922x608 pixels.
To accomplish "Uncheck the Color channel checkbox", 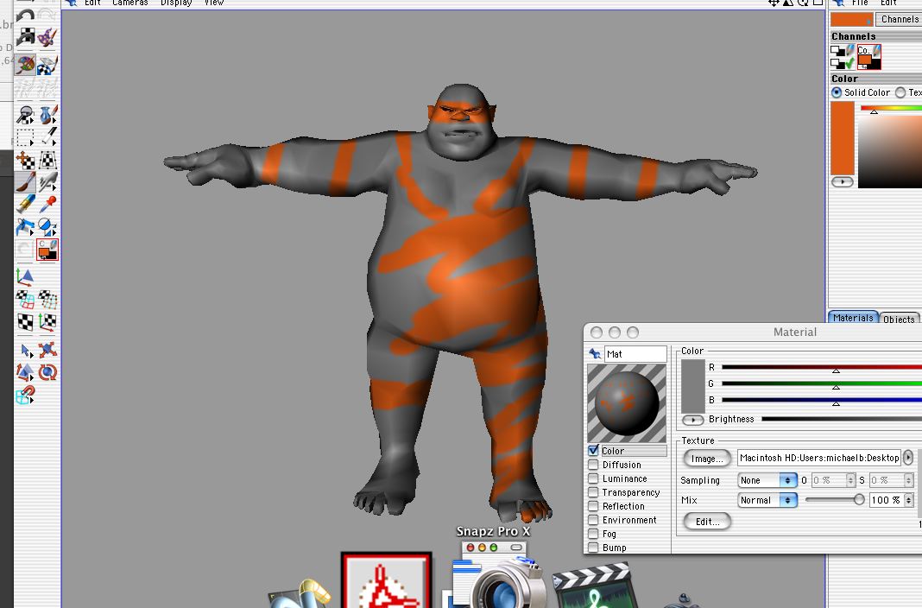I will point(593,451).
